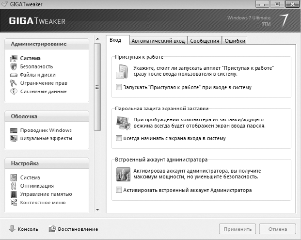This screenshot has width=301, height=240.
Task: Click the sidebar scroll down arrow
Action: [x=97, y=209]
